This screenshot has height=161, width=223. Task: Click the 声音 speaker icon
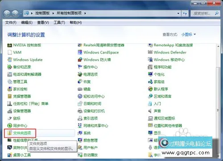150,111
